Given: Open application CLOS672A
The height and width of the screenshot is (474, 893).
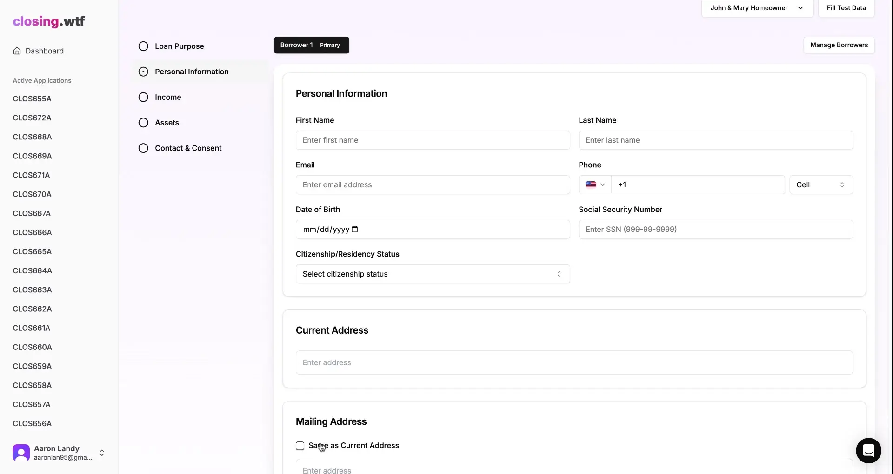Looking at the screenshot, I should point(33,118).
